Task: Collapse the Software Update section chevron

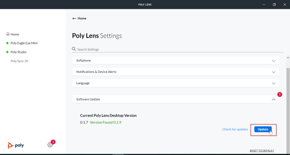Action: pyautogui.click(x=274, y=99)
